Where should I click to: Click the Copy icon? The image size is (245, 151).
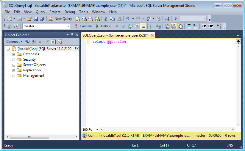pos(112,19)
